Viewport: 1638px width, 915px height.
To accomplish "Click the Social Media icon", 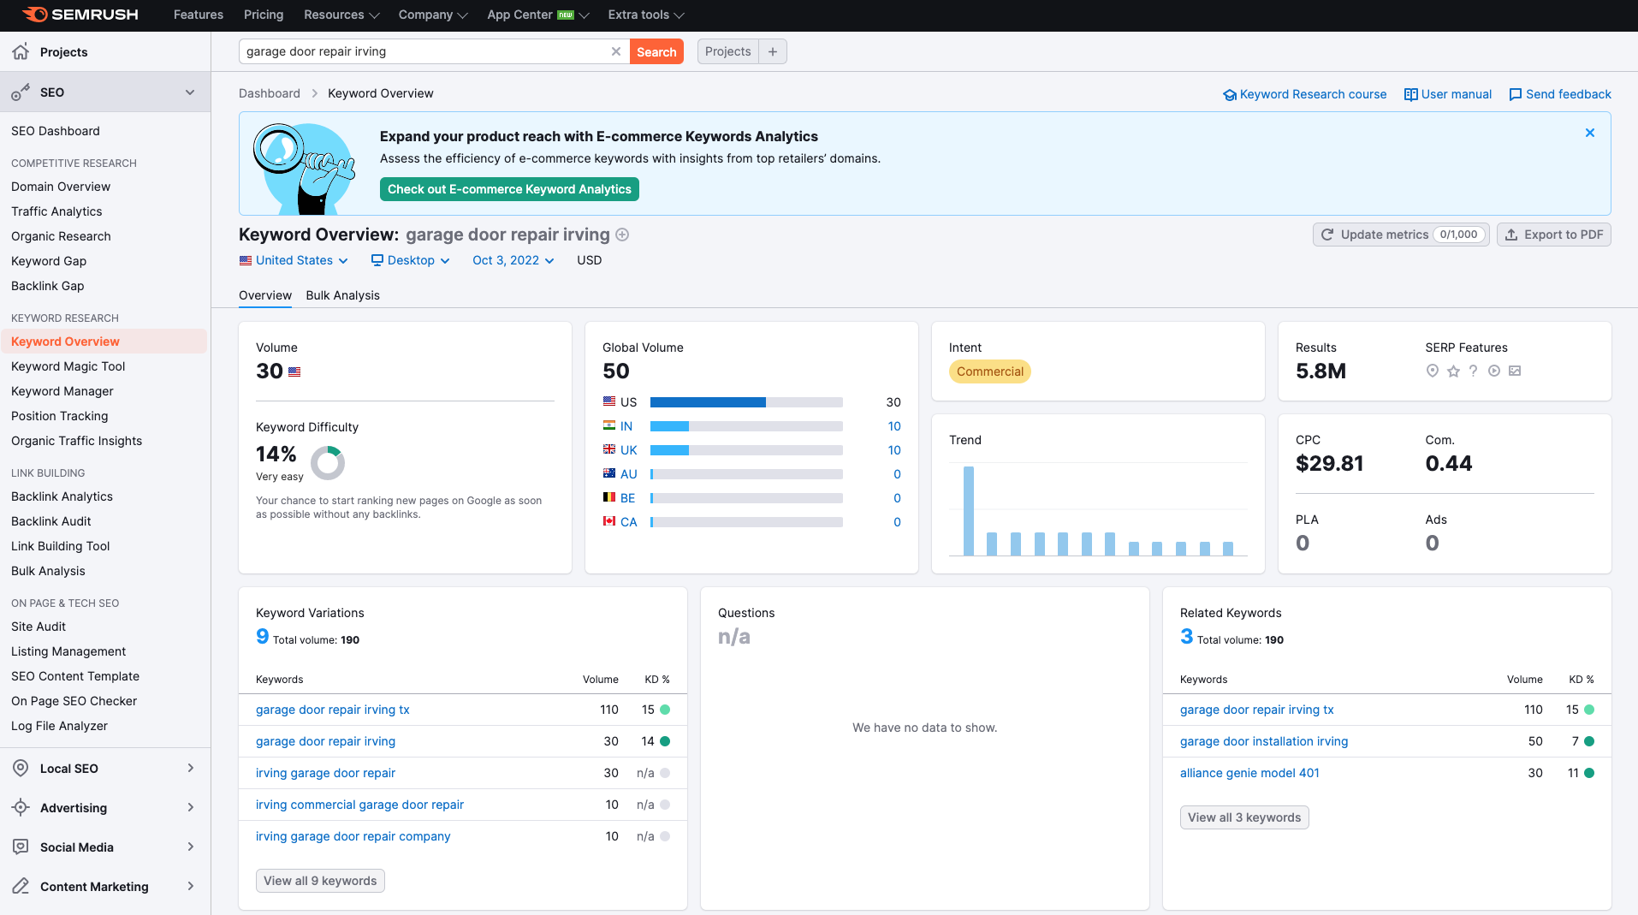I will [21, 847].
